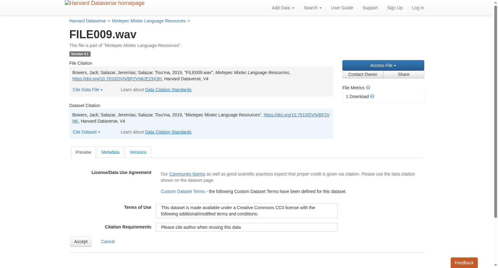Go to the Sign Up page

tap(395, 8)
